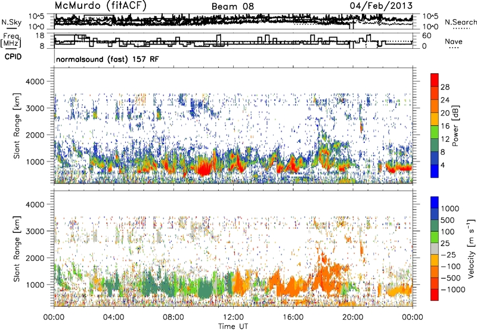477x330 pixels.
Task: Click the date '04/Feb/2013'
Action: point(381,5)
